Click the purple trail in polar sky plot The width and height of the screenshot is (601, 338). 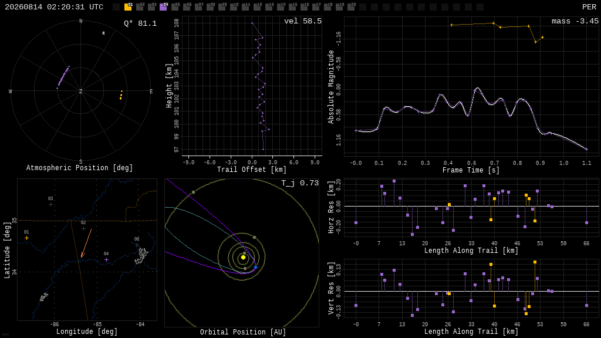pyautogui.click(x=63, y=77)
